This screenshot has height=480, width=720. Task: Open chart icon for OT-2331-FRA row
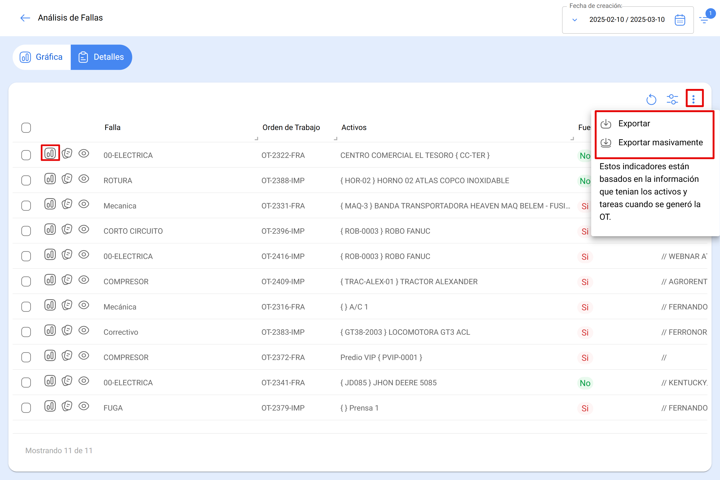[50, 204]
